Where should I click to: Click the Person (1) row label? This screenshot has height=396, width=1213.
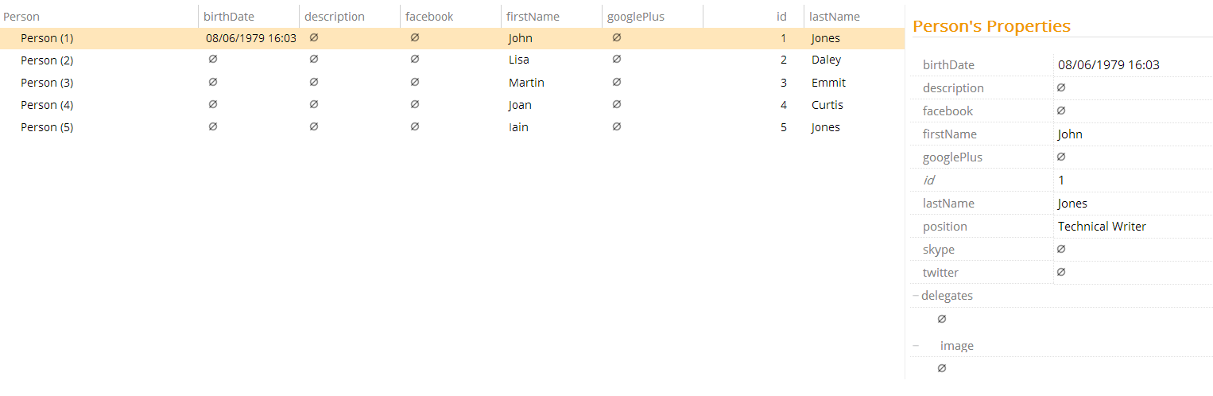pos(47,38)
